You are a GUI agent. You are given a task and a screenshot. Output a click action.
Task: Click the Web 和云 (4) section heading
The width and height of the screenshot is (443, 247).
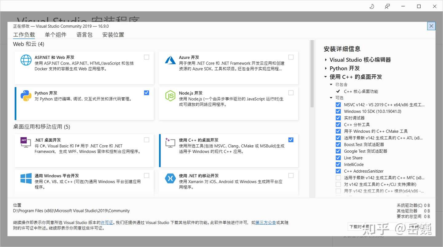[29, 44]
